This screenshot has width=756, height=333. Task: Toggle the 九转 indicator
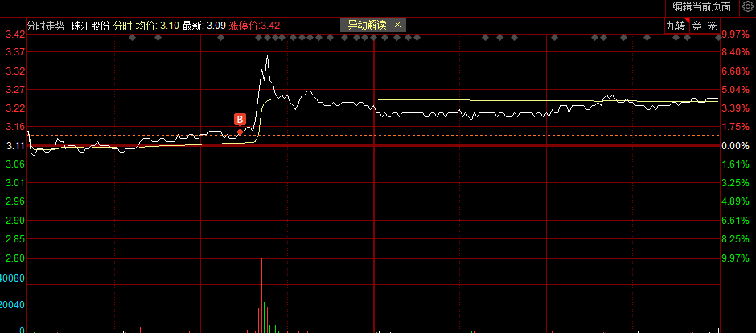click(676, 26)
